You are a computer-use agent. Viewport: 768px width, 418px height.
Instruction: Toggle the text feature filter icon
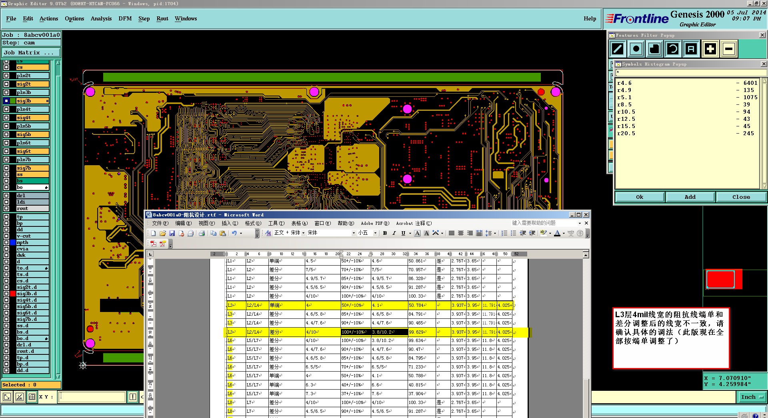click(x=691, y=49)
